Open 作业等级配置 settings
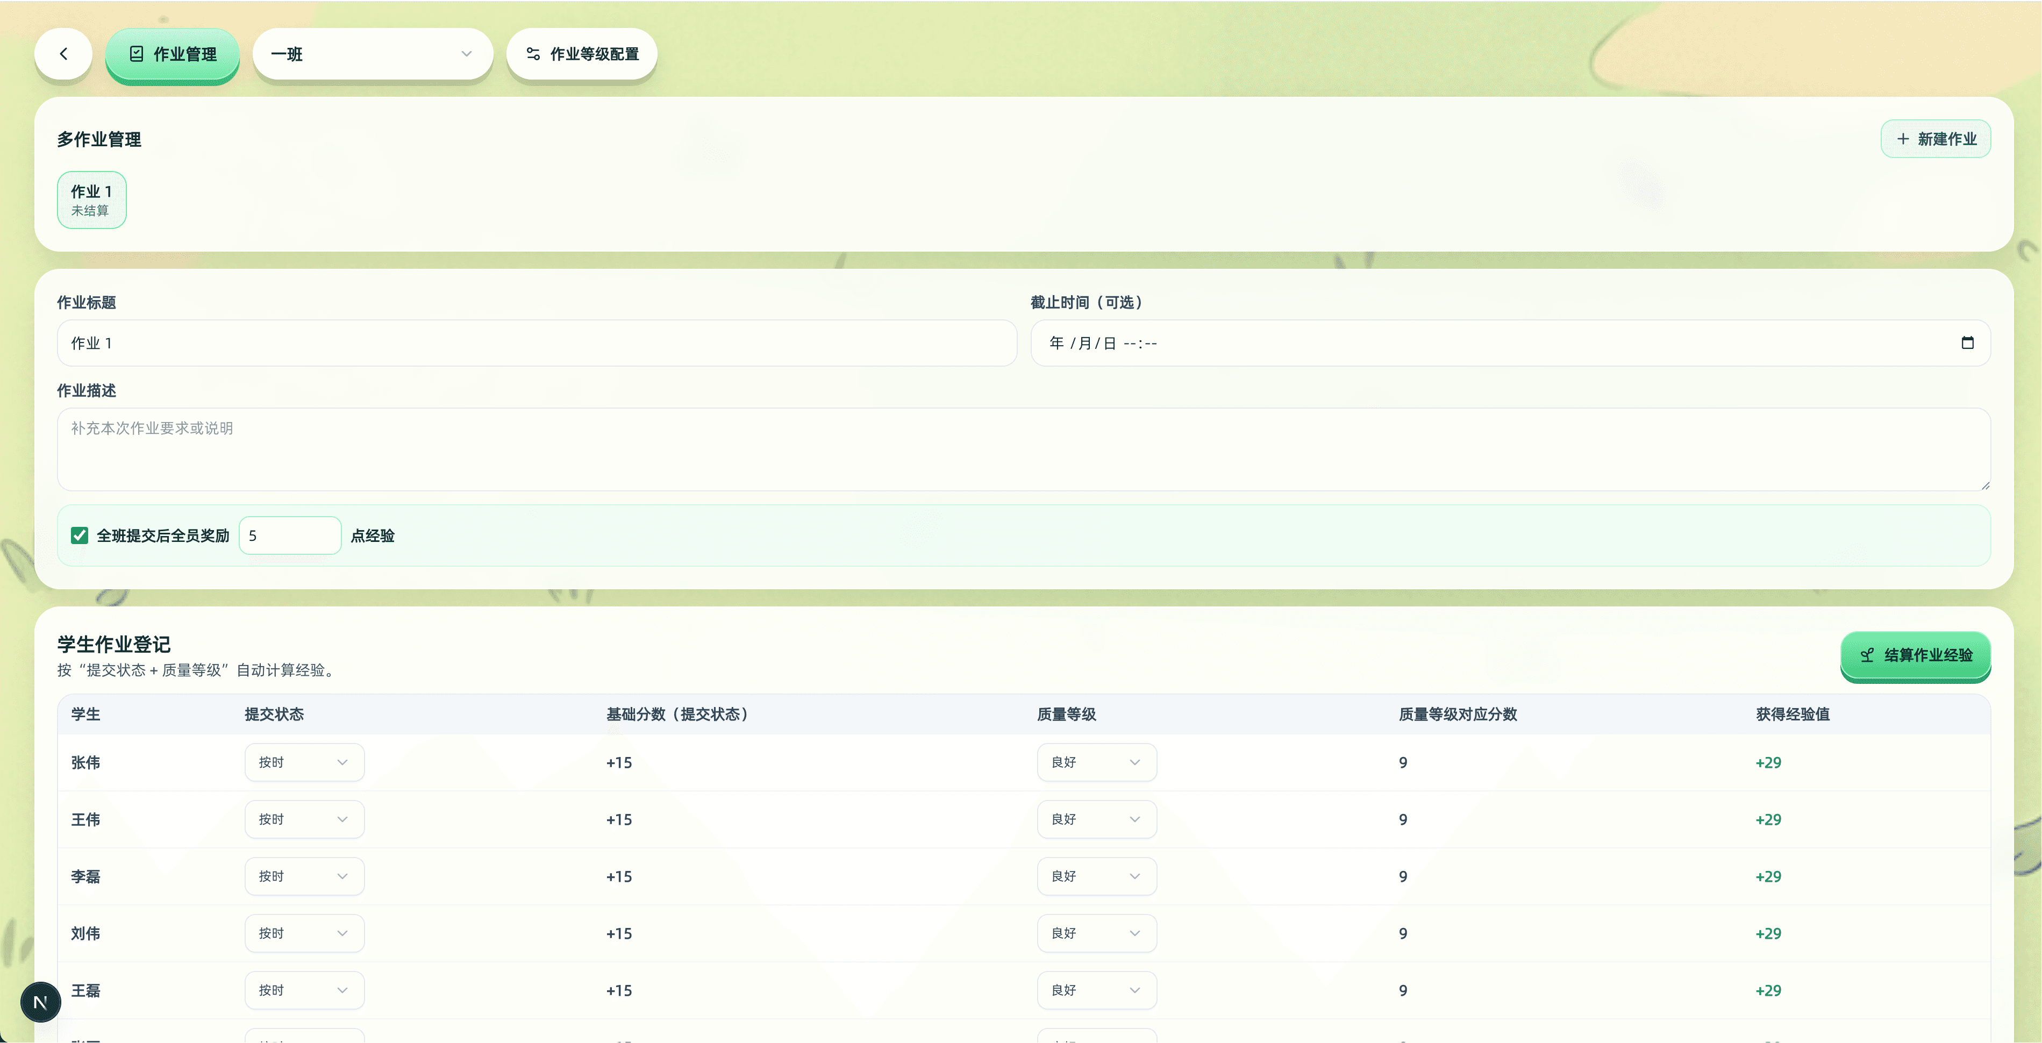Viewport: 2042px width, 1043px height. [x=582, y=54]
